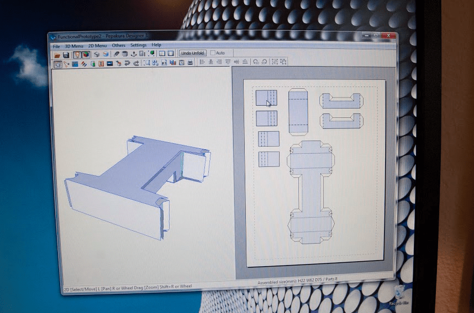Click the blue unfolded cube icon
Screen dimensions: 474x313
106,54
